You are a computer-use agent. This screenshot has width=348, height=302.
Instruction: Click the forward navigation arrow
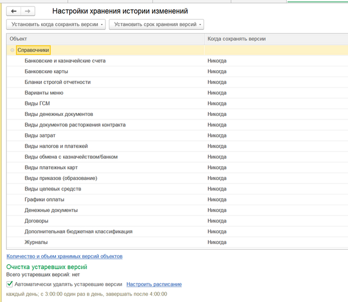coord(28,11)
